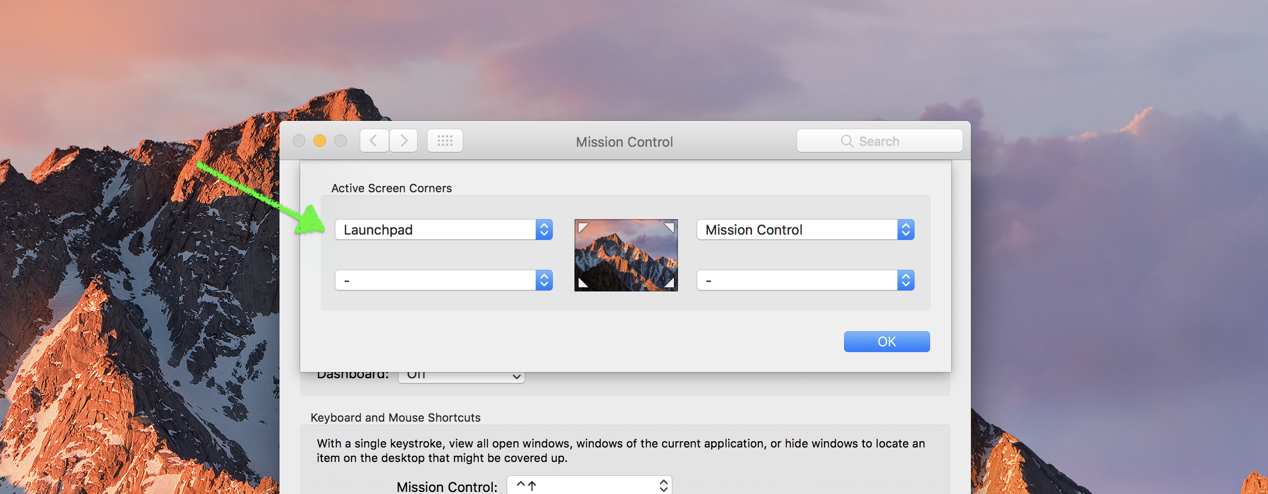Click the bottom-right corner marker in the preview
1268x494 pixels.
(x=669, y=283)
